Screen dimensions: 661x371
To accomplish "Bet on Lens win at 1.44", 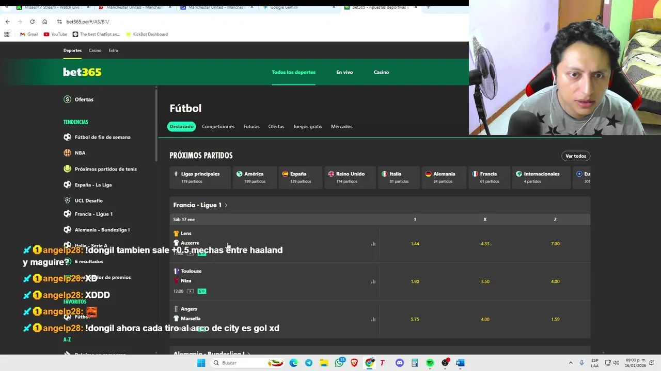I will [x=415, y=244].
